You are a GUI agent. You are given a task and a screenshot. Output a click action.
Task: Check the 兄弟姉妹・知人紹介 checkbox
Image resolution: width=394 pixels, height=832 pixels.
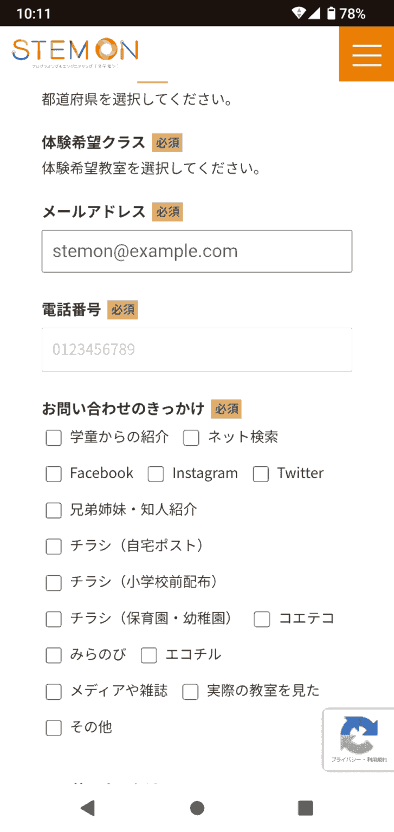[x=53, y=510]
